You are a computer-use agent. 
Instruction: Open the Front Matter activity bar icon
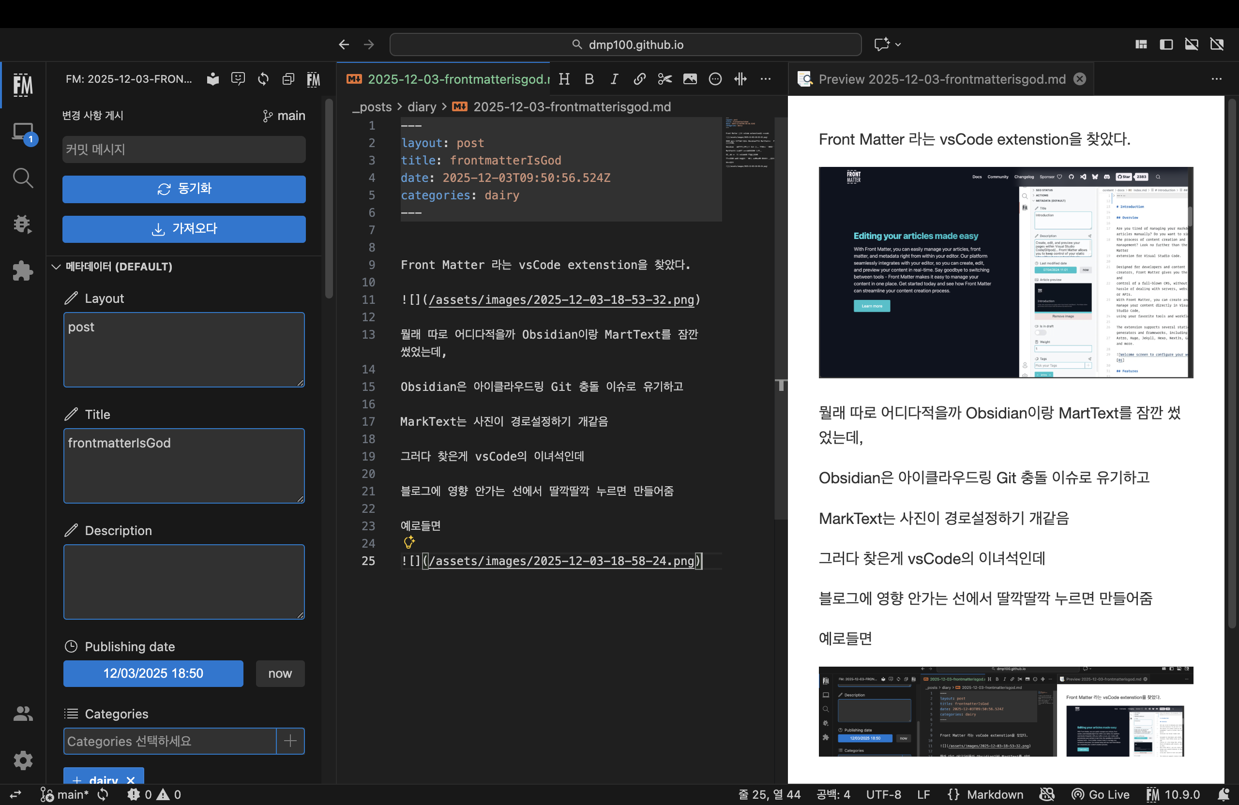[22, 84]
